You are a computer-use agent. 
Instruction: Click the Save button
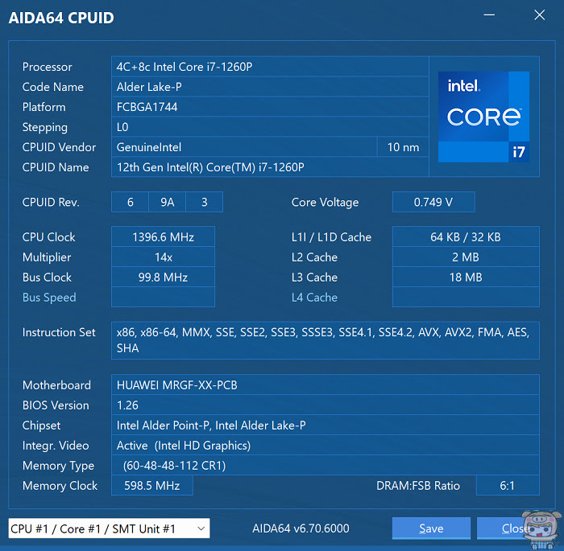coord(431,528)
